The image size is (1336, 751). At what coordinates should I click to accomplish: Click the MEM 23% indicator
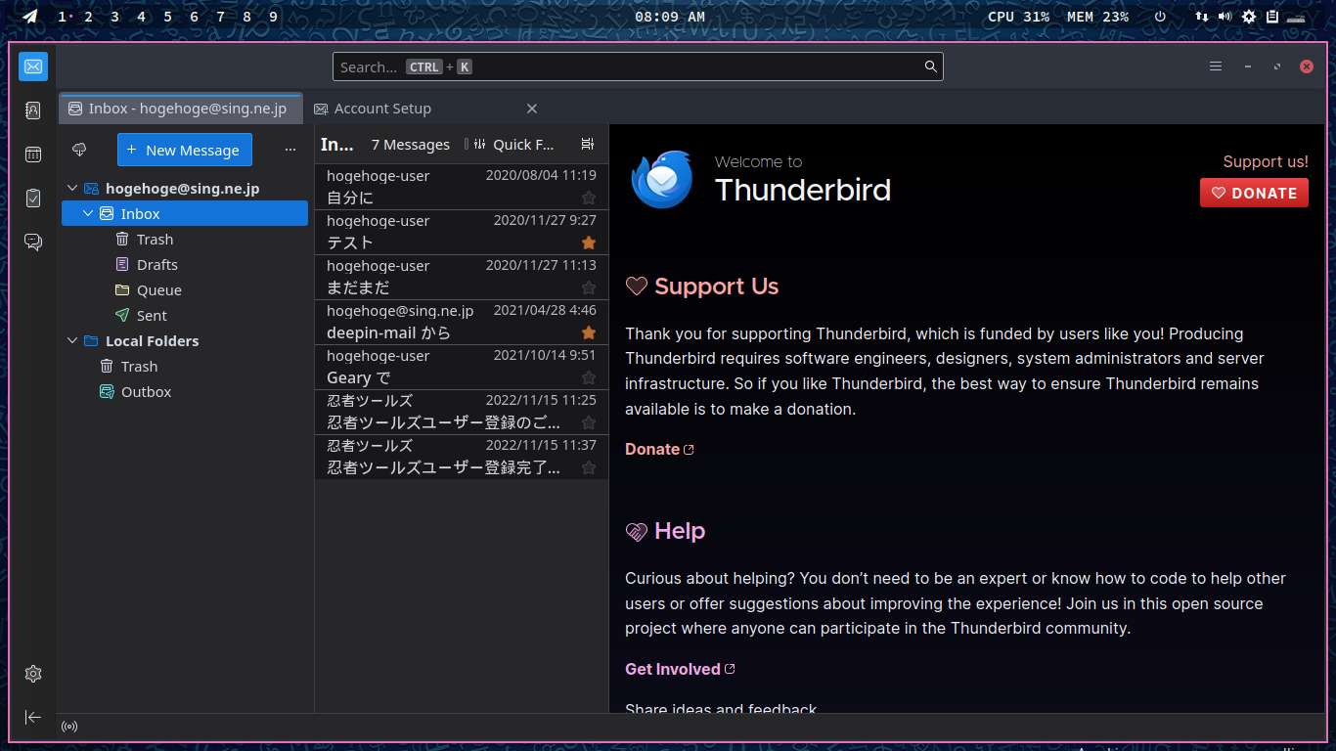(1097, 17)
